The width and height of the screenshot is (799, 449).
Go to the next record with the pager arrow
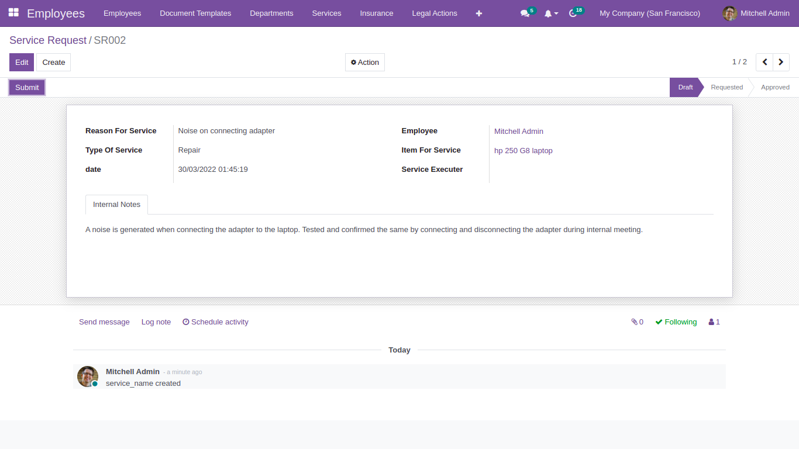781,62
